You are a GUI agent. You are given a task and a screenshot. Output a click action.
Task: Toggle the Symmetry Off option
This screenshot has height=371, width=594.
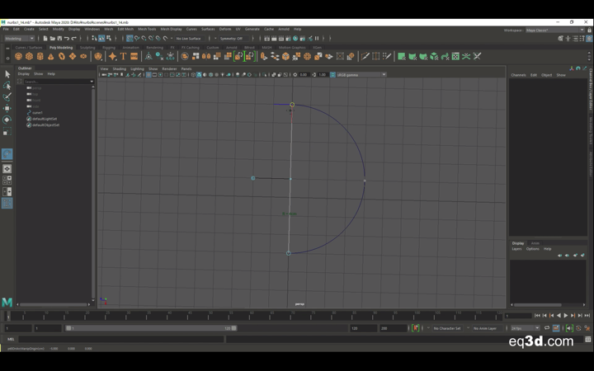click(230, 38)
